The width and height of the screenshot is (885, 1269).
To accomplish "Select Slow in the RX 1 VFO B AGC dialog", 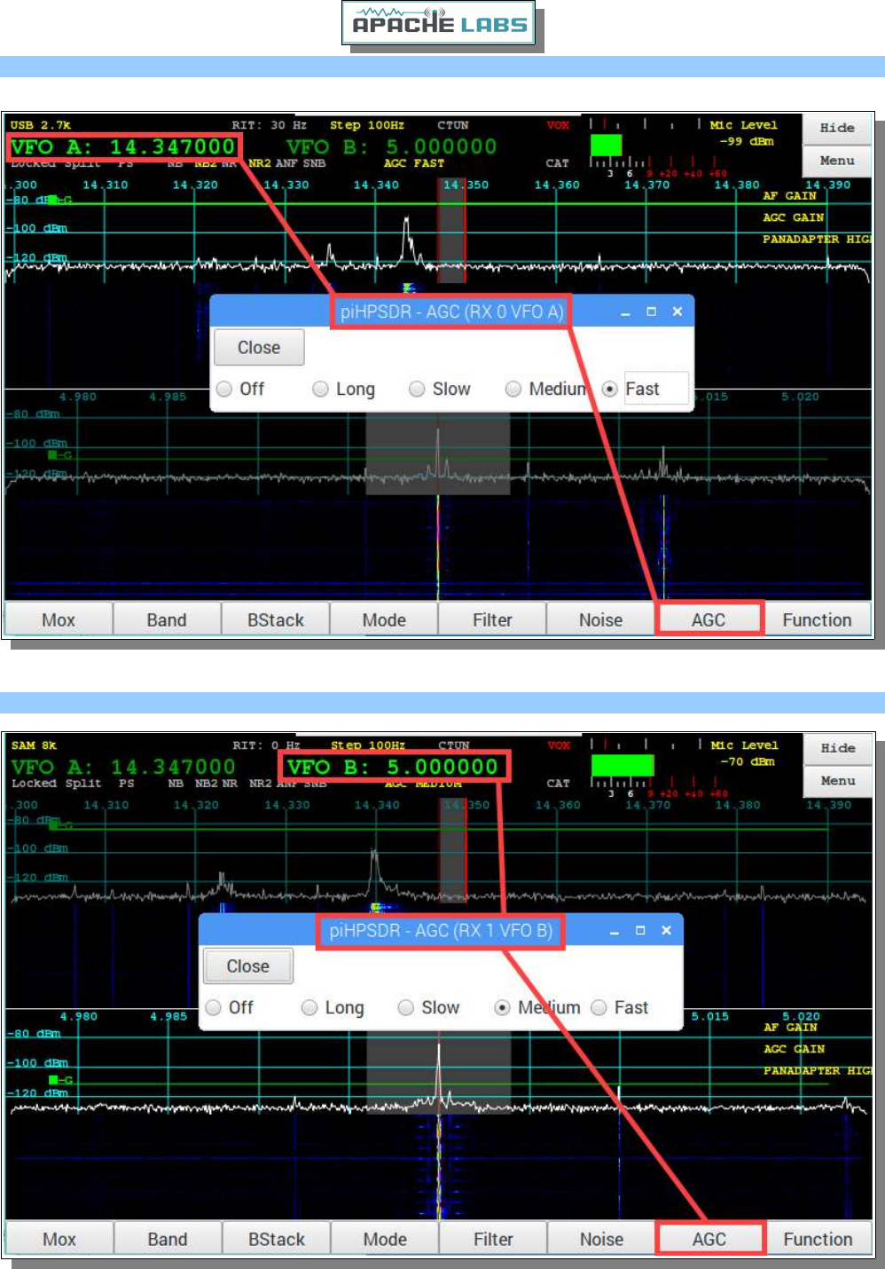I will click(429, 1007).
